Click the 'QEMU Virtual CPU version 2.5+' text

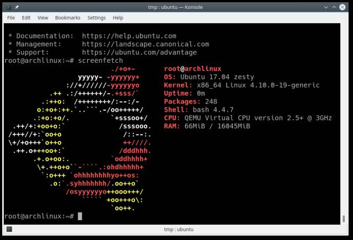click(x=244, y=118)
